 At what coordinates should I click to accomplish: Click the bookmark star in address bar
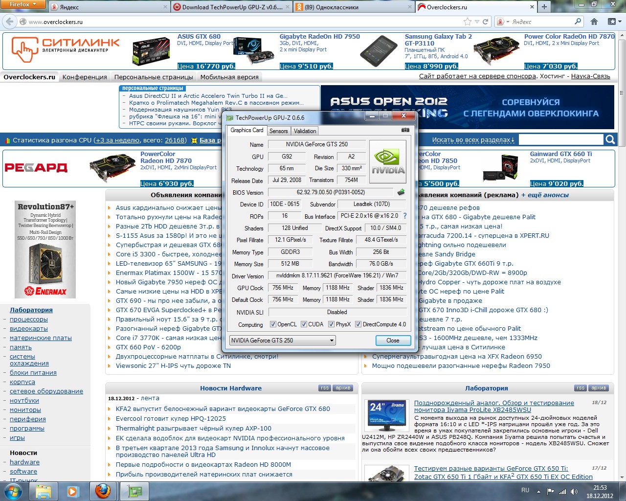pos(467,22)
